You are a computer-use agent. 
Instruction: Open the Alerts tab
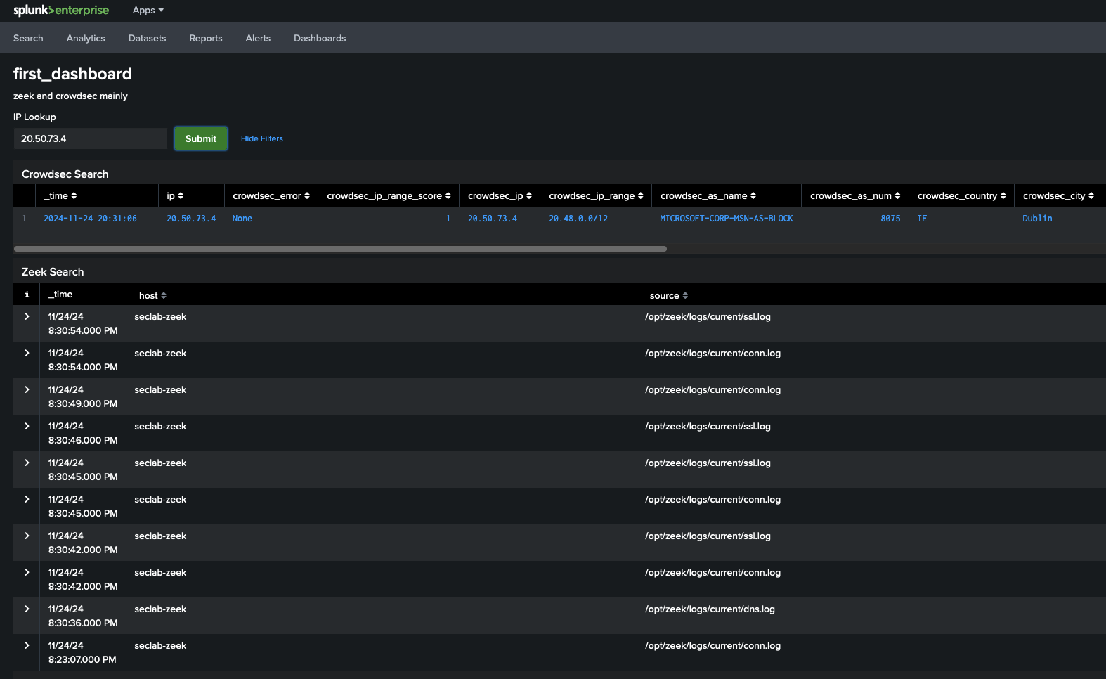258,38
